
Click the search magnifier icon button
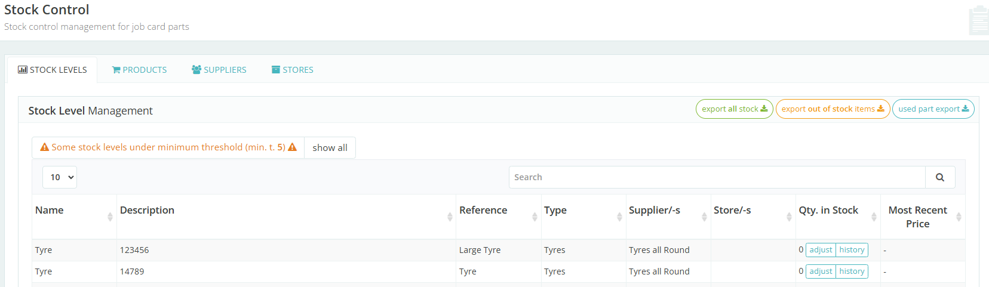pyautogui.click(x=939, y=177)
